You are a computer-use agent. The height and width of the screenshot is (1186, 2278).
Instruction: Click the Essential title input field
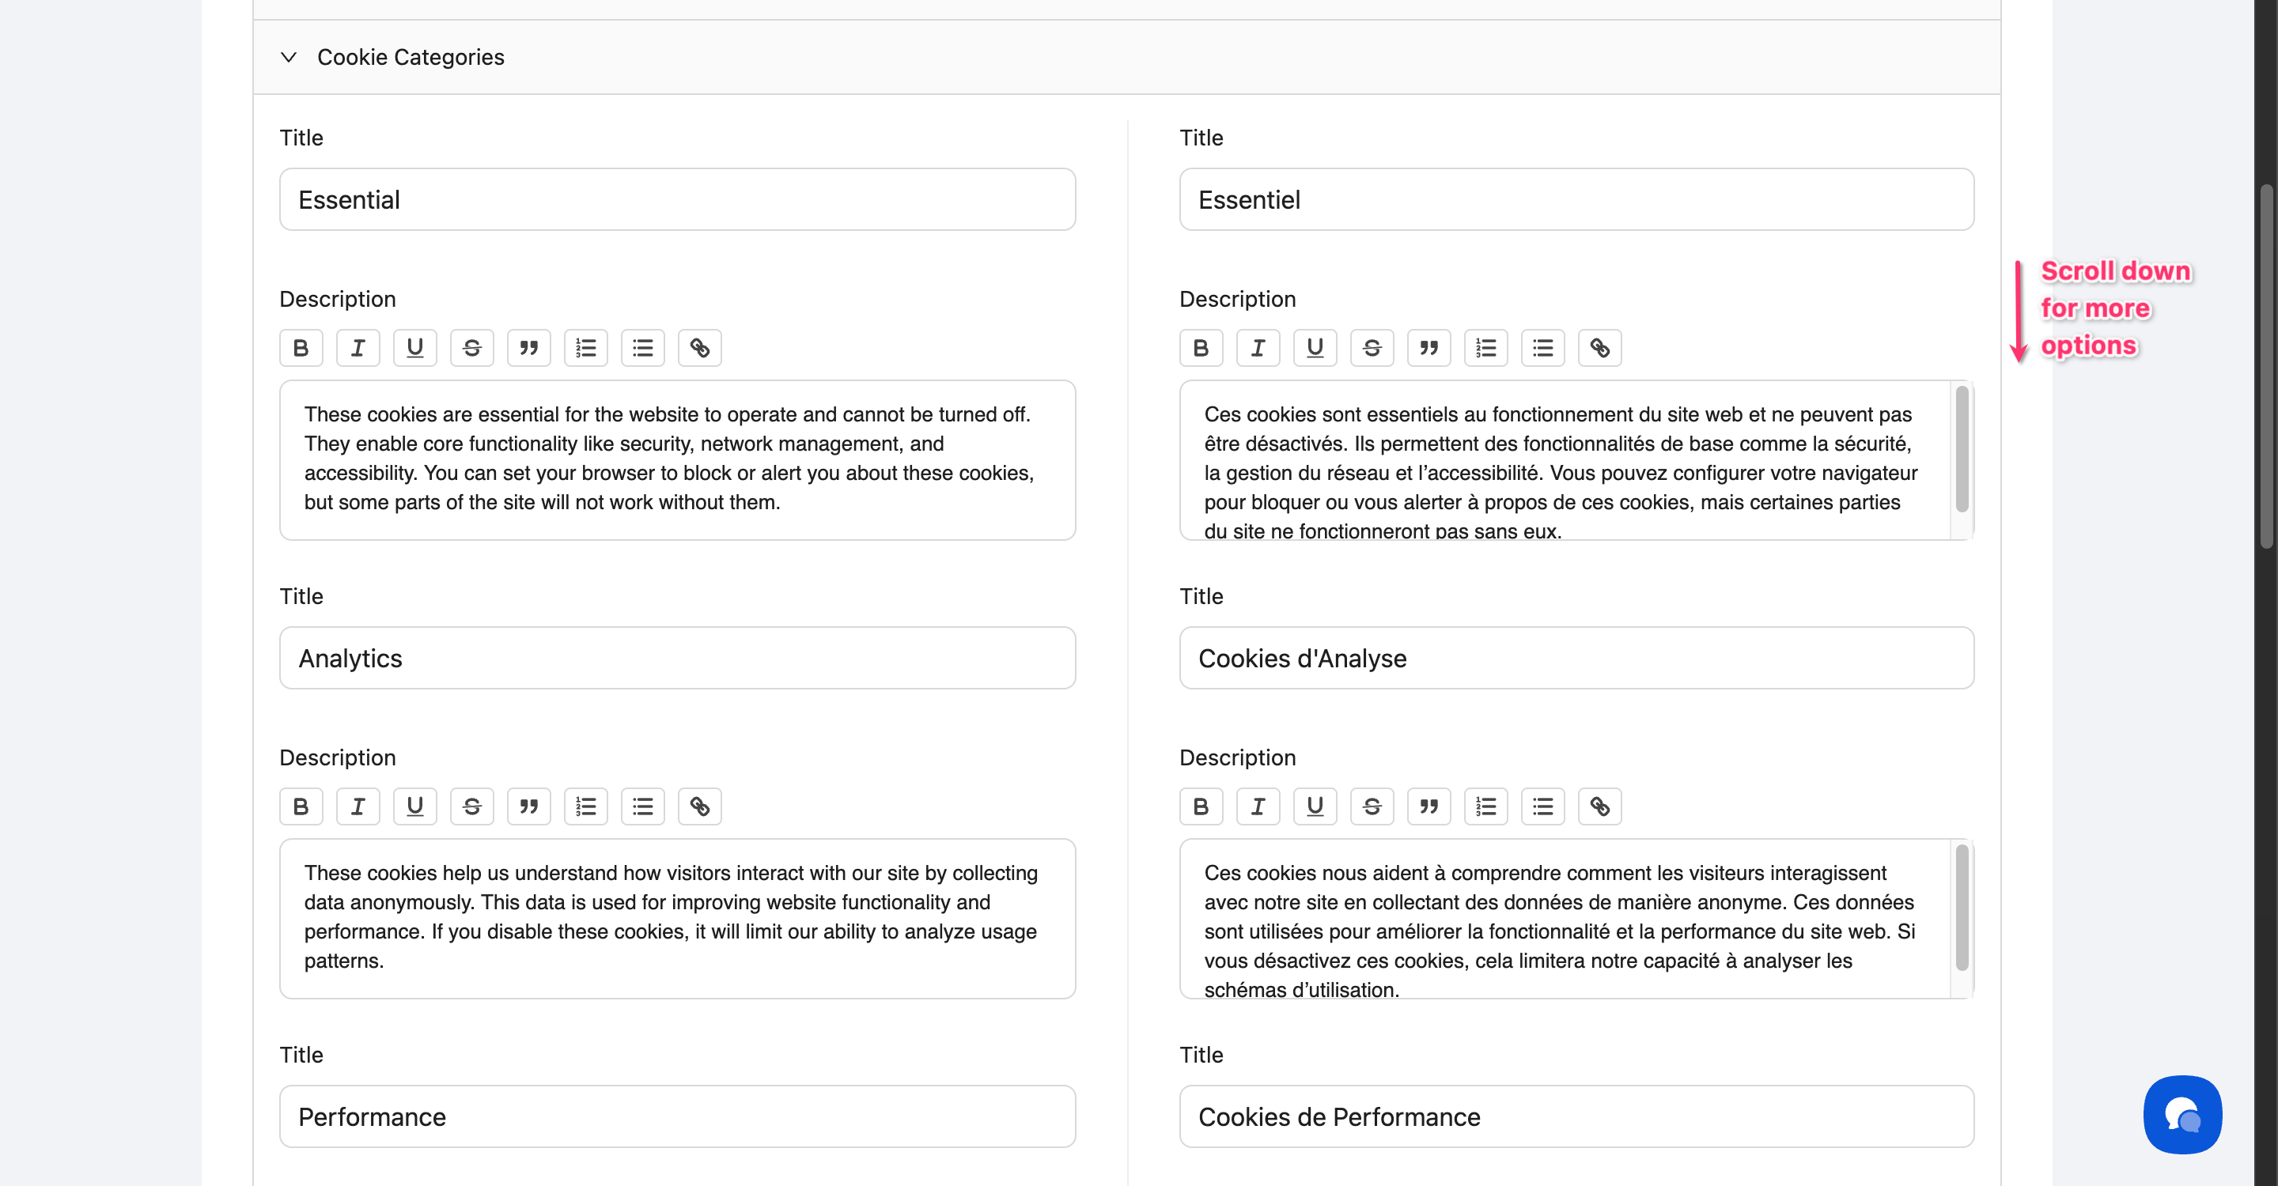coord(677,200)
